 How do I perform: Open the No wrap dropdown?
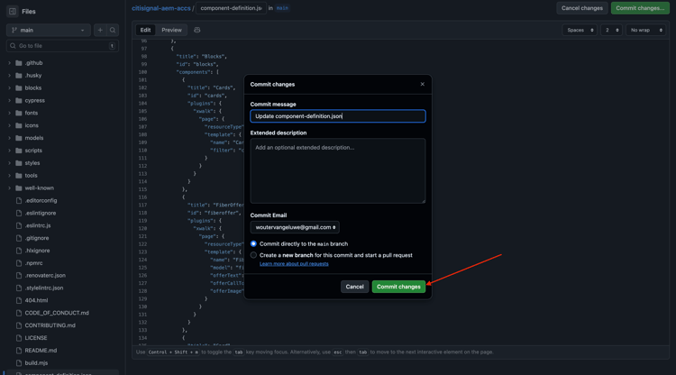click(646, 30)
